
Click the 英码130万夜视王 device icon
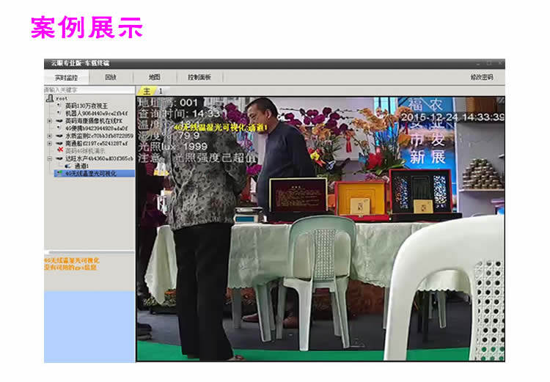pyautogui.click(x=59, y=106)
